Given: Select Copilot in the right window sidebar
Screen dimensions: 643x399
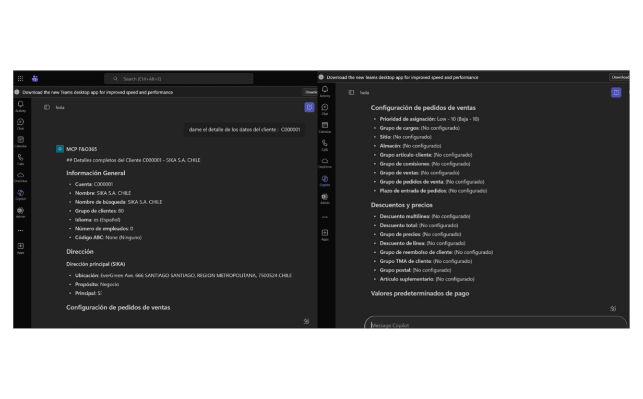Looking at the screenshot, I should click(x=325, y=180).
